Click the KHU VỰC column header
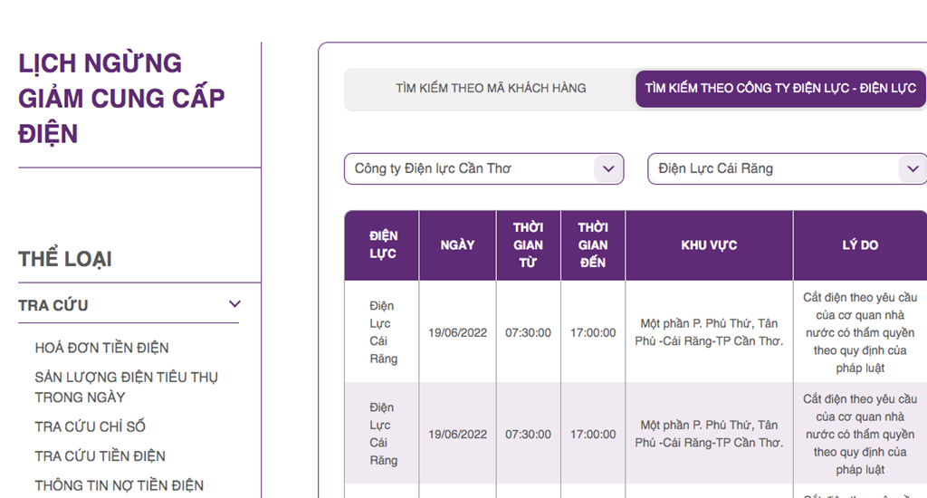Image resolution: width=927 pixels, height=498 pixels. pyautogui.click(x=709, y=245)
